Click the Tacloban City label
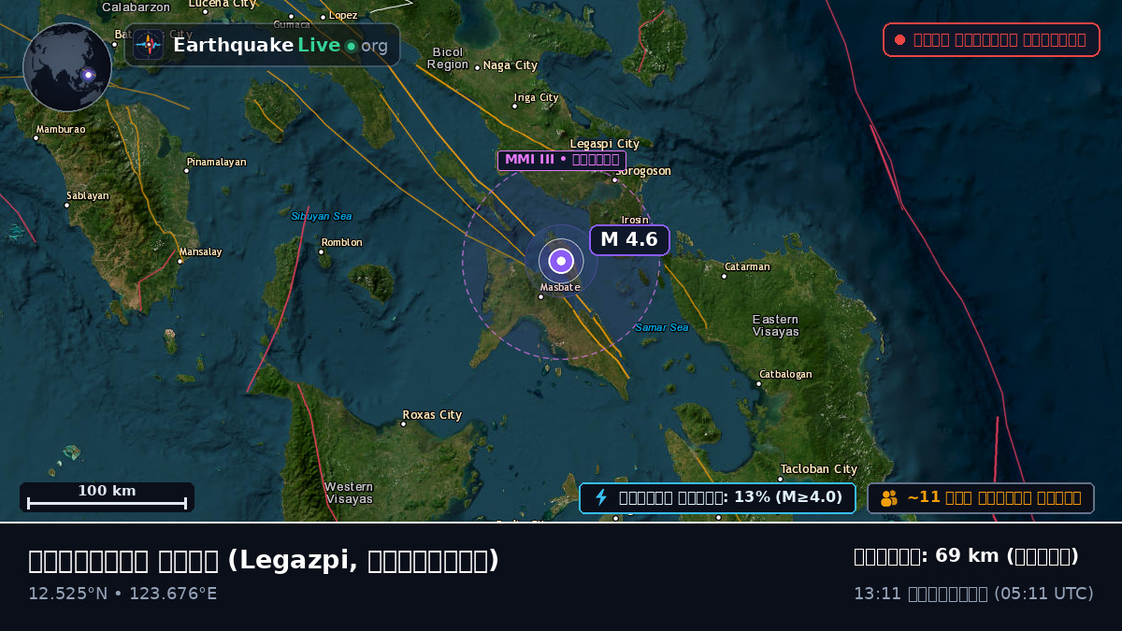The image size is (1122, 631). click(x=819, y=469)
